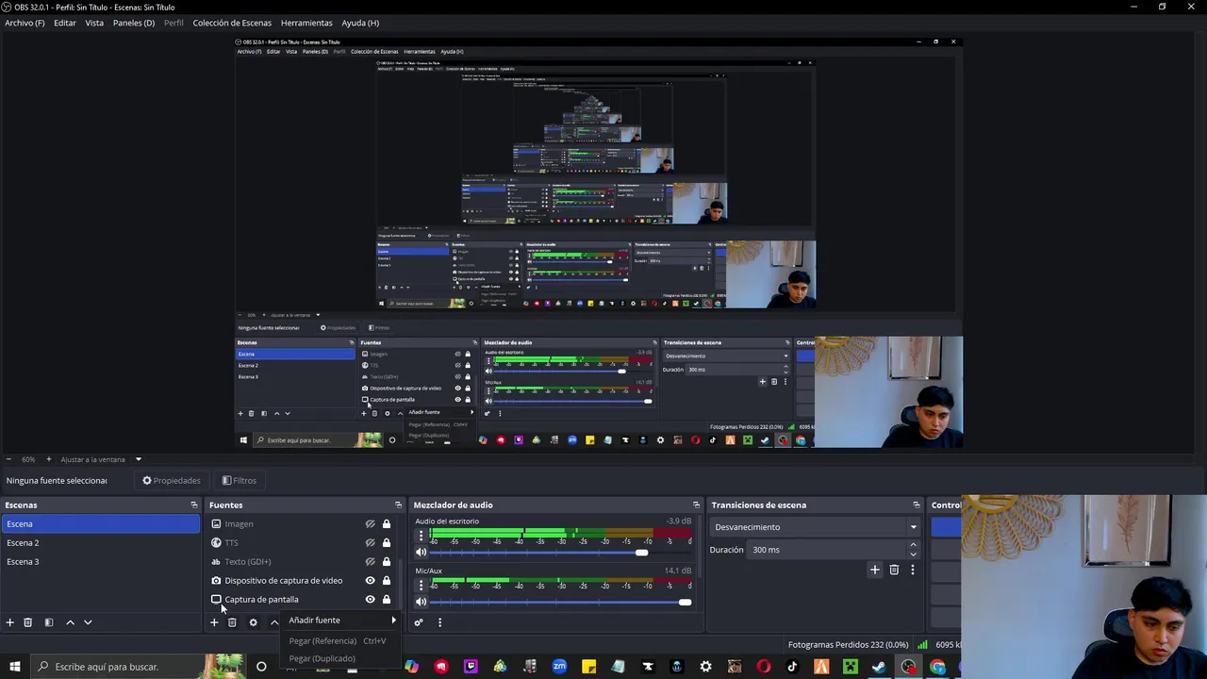This screenshot has width=1207, height=679.
Task: Float the Escenas dock panel
Action: 194,505
